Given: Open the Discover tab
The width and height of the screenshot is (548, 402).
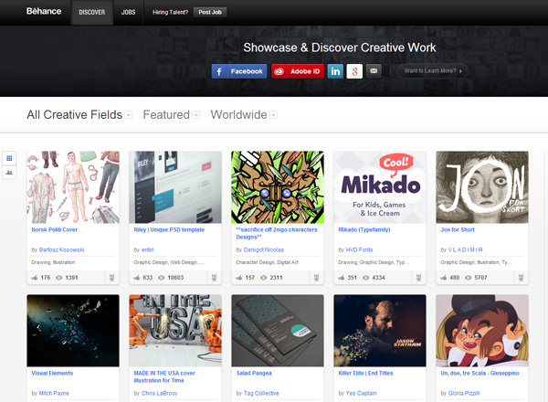Looking at the screenshot, I should (92, 12).
